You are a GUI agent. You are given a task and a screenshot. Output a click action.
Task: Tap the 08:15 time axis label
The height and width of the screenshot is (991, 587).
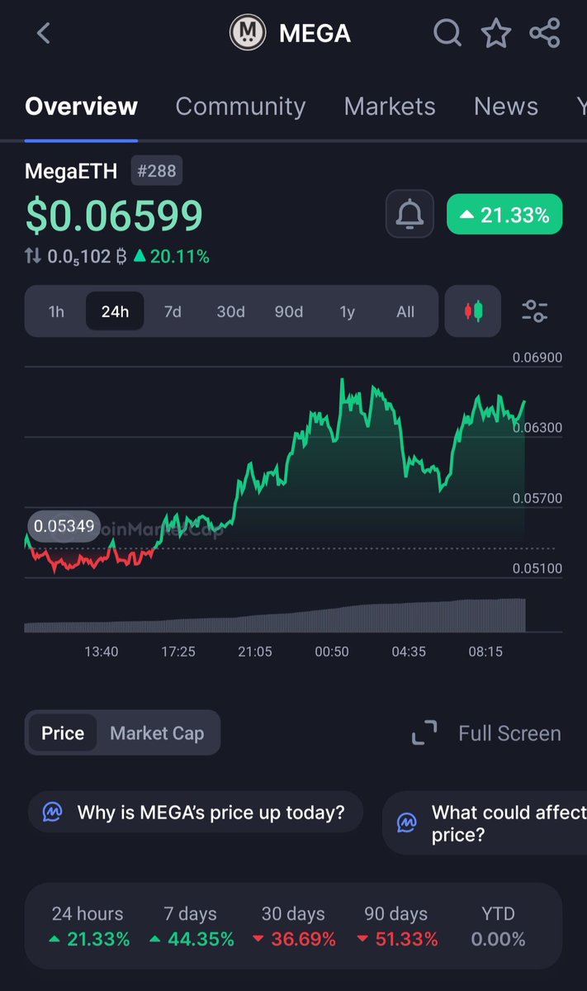[x=485, y=652]
